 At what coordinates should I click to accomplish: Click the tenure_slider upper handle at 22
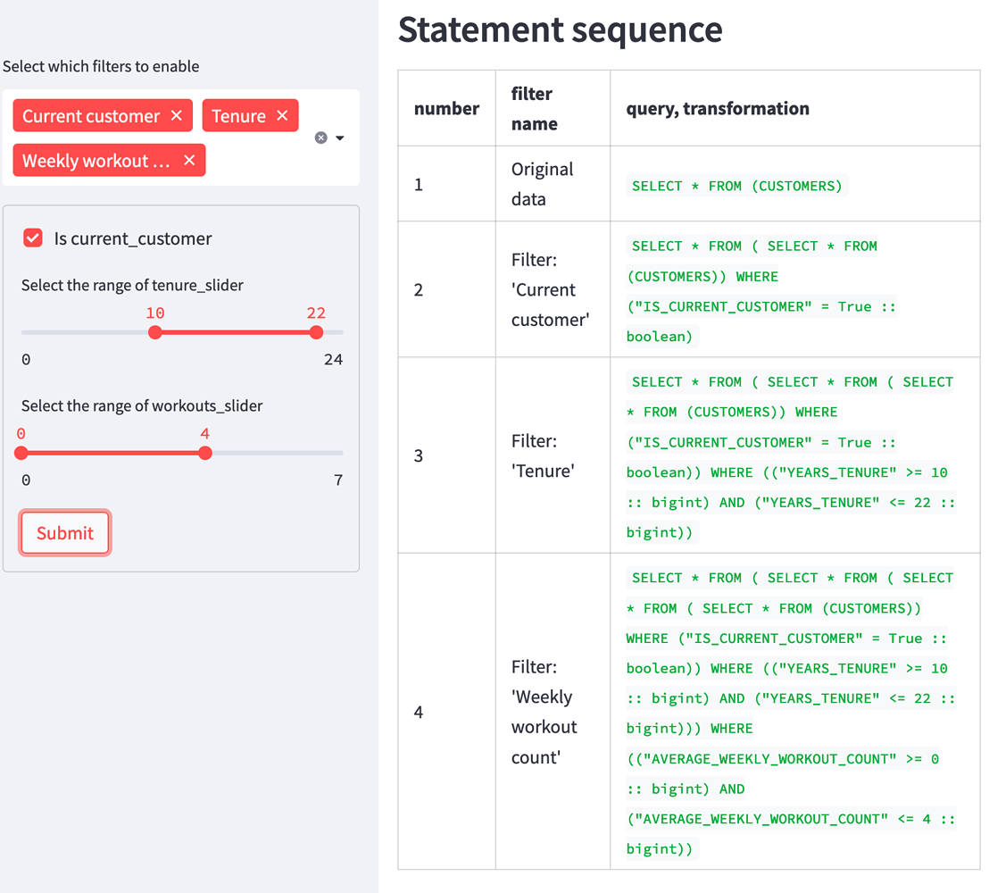point(316,332)
